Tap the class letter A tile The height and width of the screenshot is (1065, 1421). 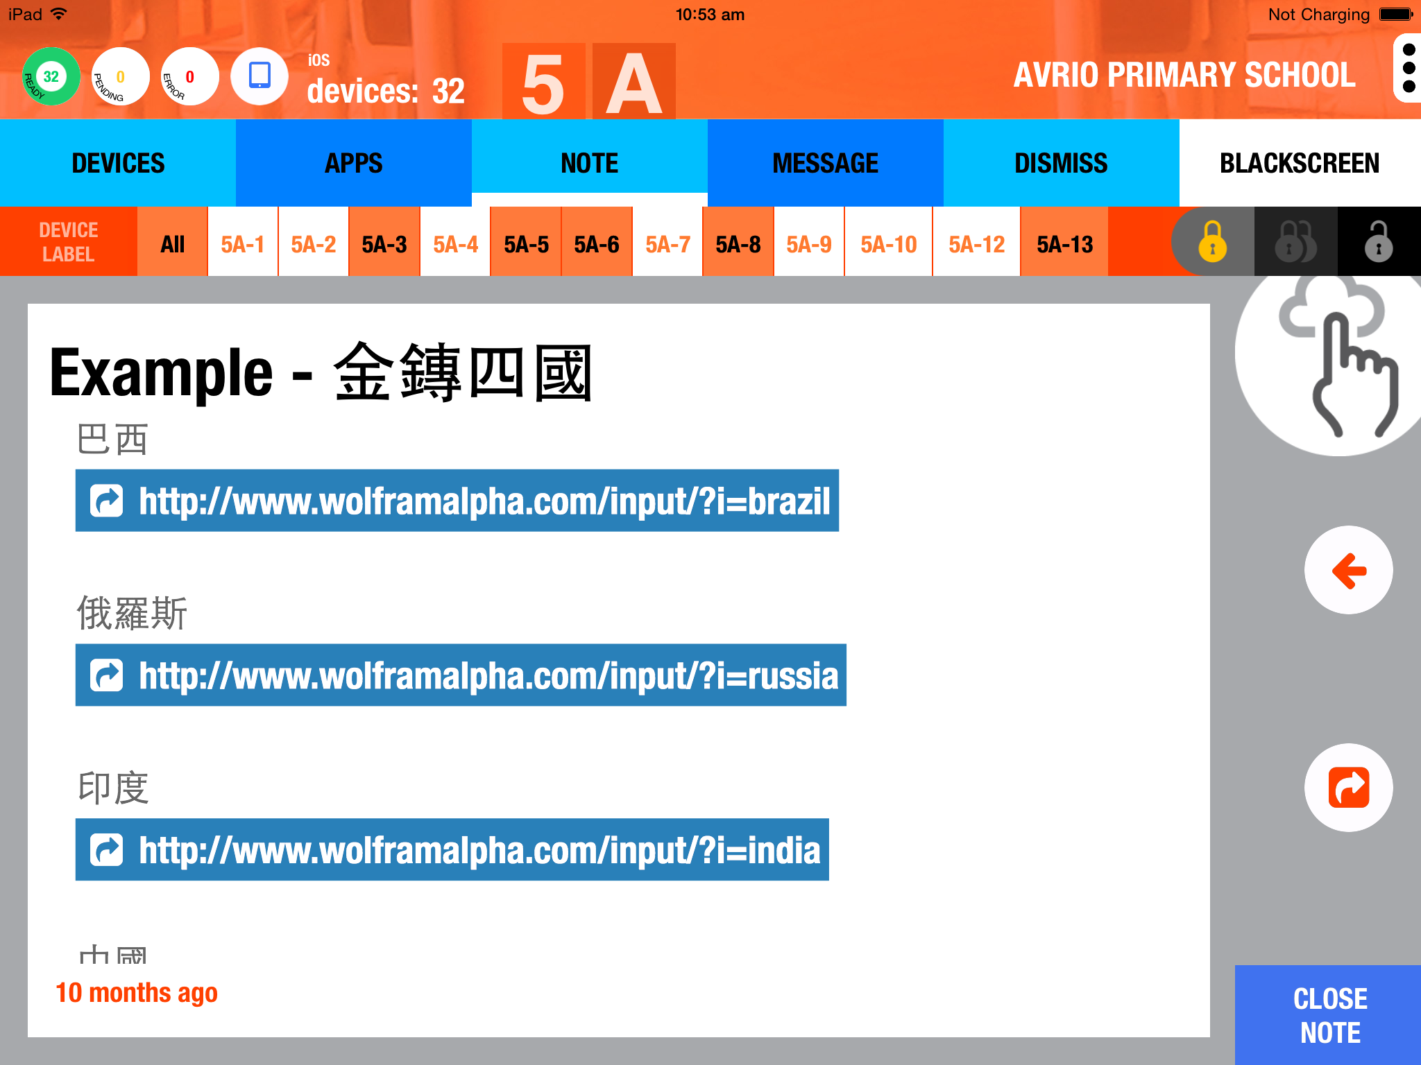tap(634, 81)
